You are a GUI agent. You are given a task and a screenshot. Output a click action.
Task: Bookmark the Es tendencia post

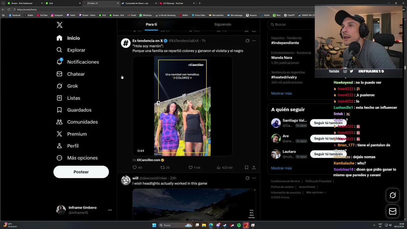click(x=246, y=167)
